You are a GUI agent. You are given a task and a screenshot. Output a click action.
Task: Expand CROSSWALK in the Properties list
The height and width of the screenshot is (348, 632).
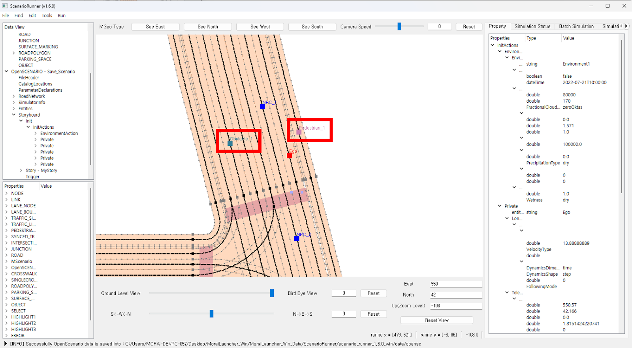point(7,274)
